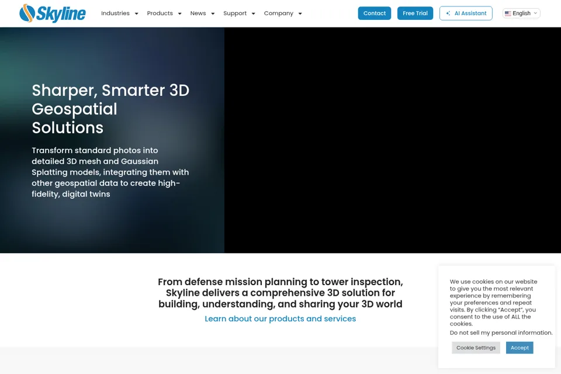The height and width of the screenshot is (374, 561).
Task: Follow 'Learn about our products and services' link
Action: (280, 318)
